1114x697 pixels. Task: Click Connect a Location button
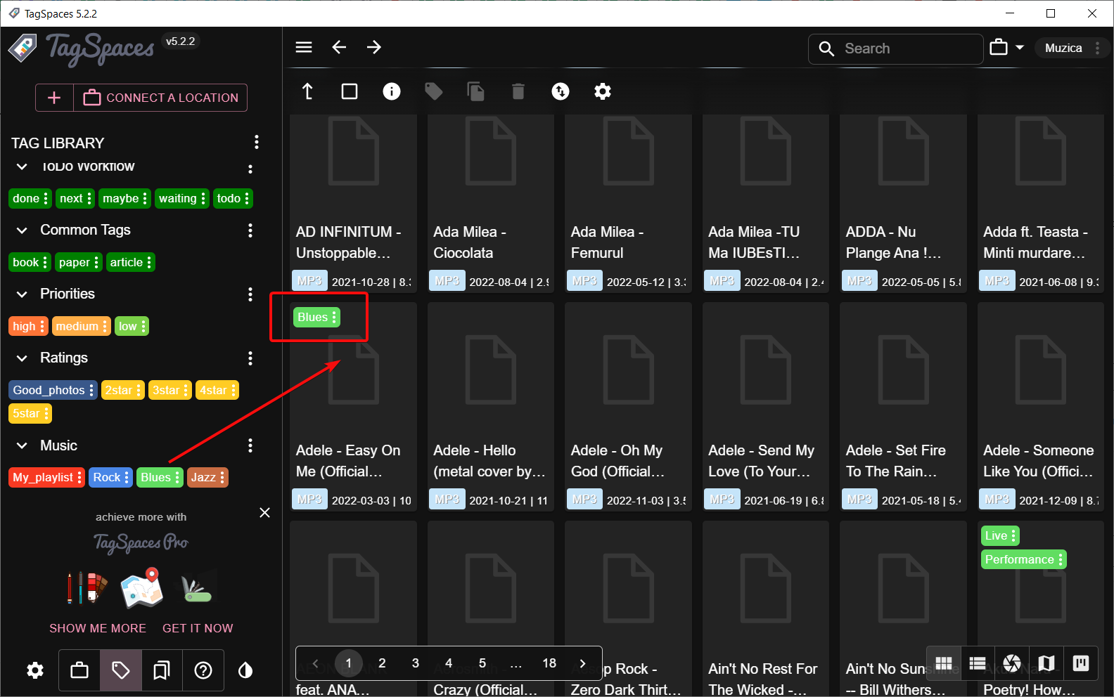tap(160, 98)
